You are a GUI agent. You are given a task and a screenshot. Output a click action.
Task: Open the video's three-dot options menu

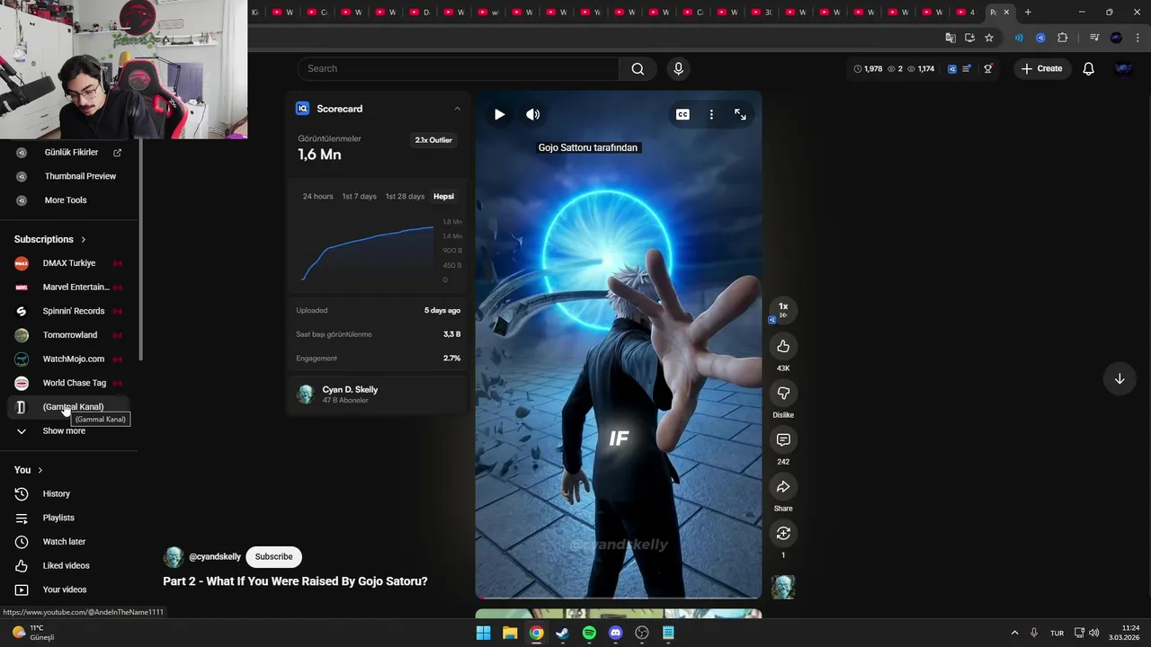[711, 114]
